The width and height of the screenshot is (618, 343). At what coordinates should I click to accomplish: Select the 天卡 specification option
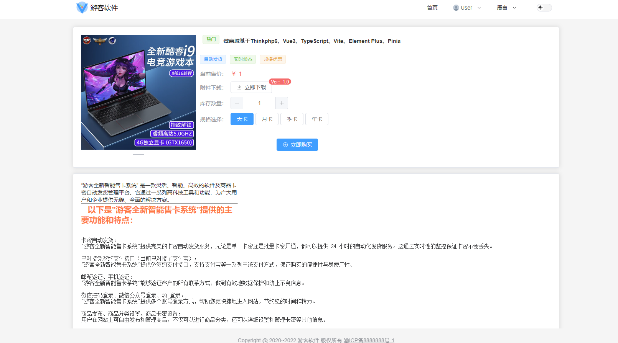pos(242,119)
